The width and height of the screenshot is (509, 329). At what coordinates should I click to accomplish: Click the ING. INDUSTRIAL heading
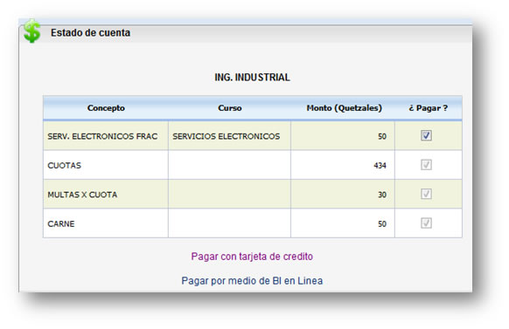(252, 78)
